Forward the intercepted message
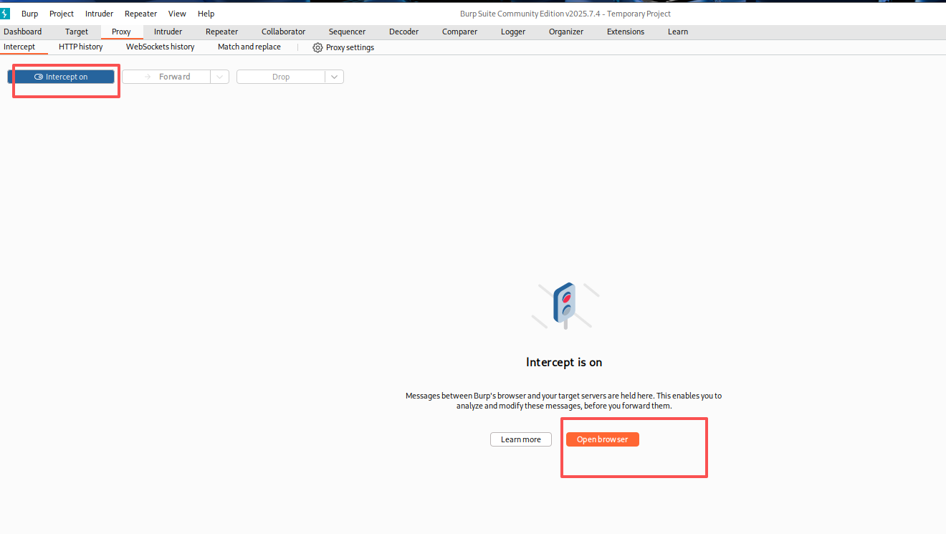Screen dimensions: 946x534 (x=166, y=77)
